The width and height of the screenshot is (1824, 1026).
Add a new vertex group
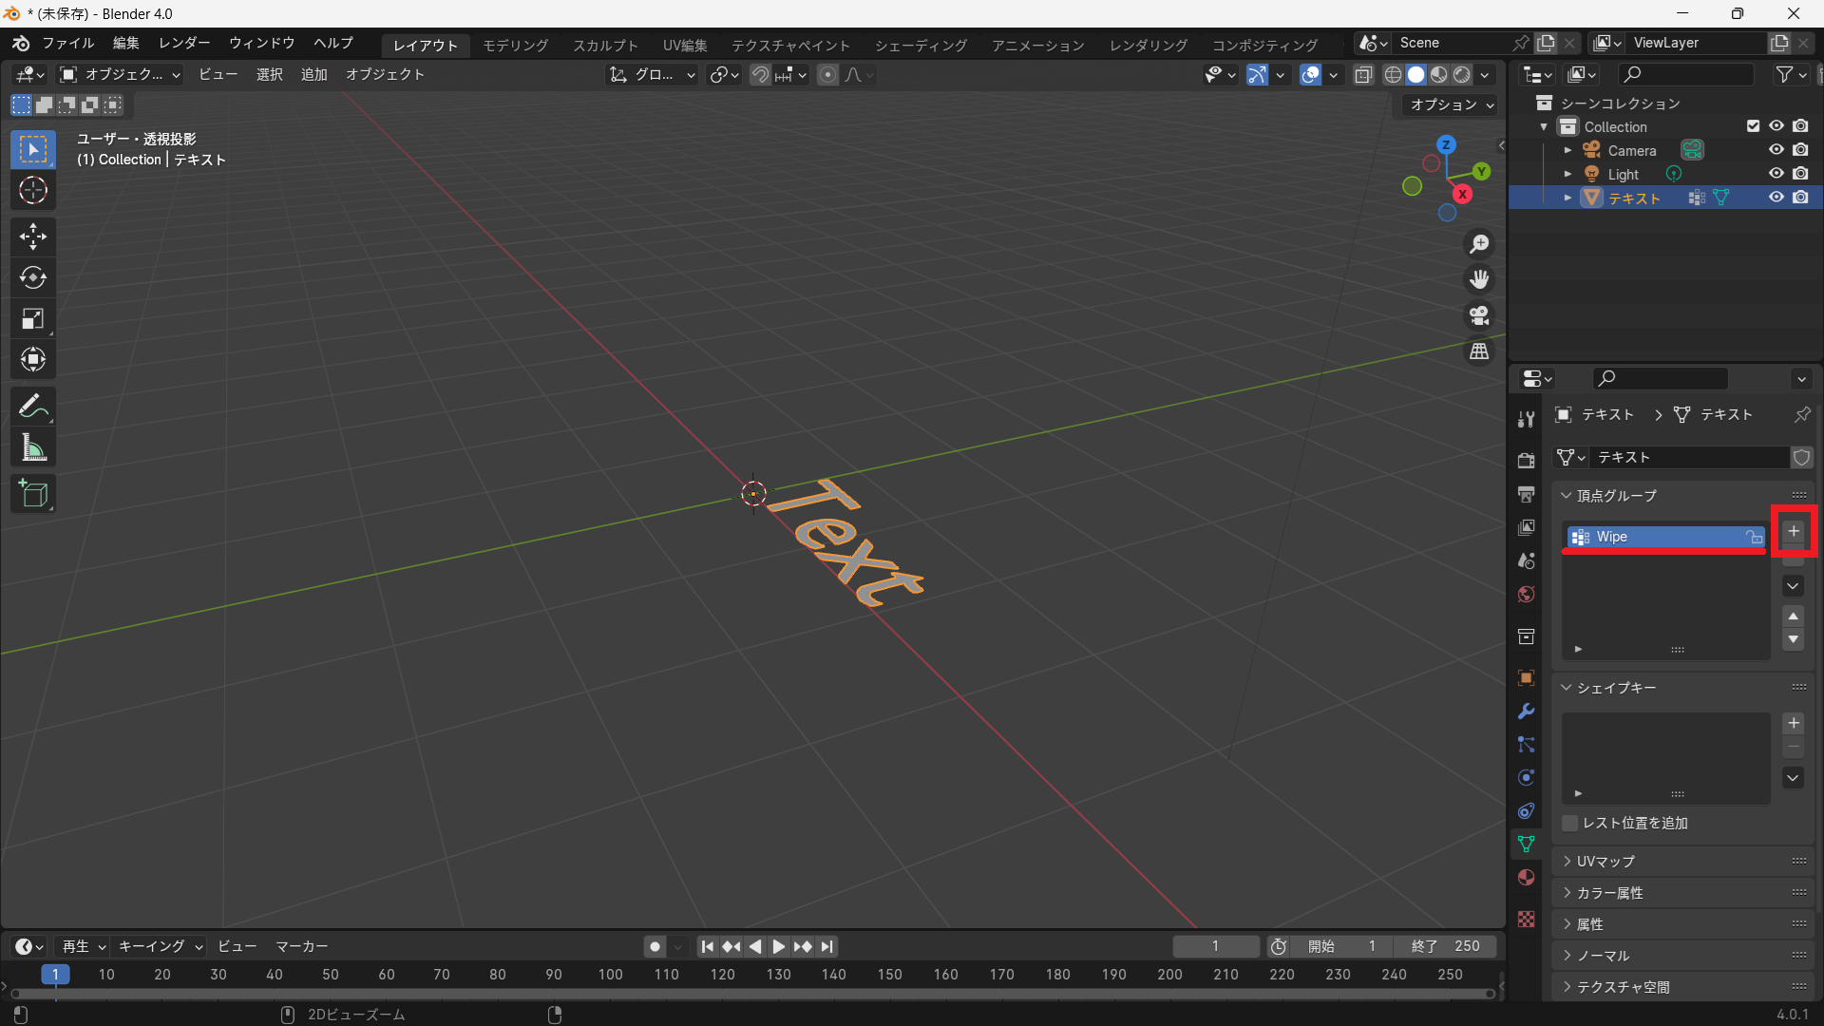pyautogui.click(x=1793, y=532)
